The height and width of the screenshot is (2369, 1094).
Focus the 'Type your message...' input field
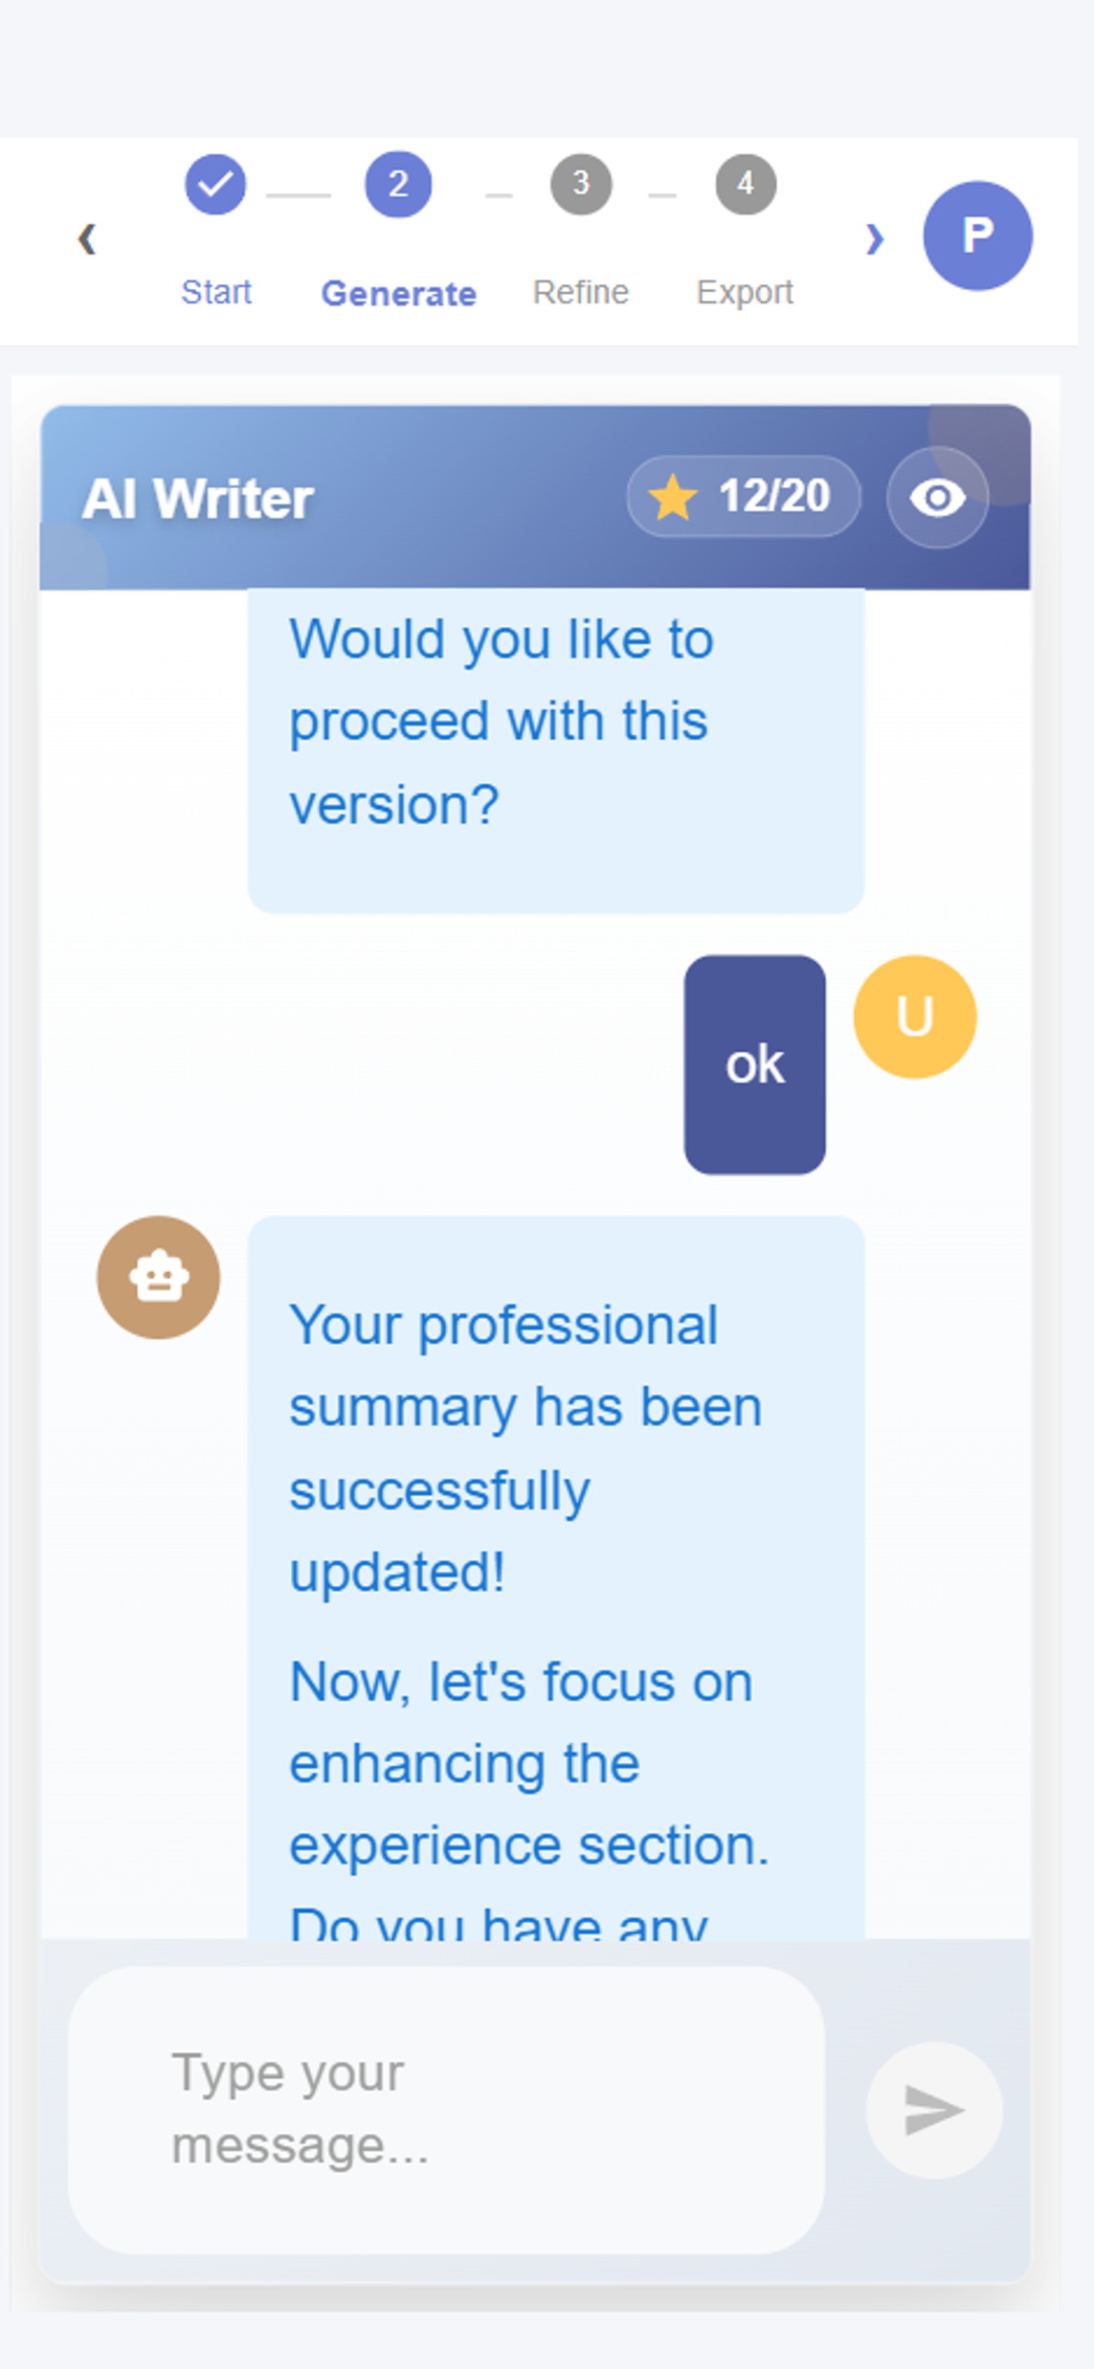(x=446, y=2110)
